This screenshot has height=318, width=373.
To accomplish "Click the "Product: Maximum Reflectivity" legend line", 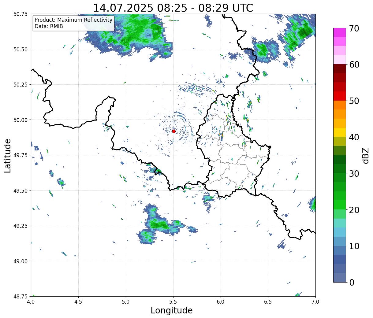I will pyautogui.click(x=73, y=20).
